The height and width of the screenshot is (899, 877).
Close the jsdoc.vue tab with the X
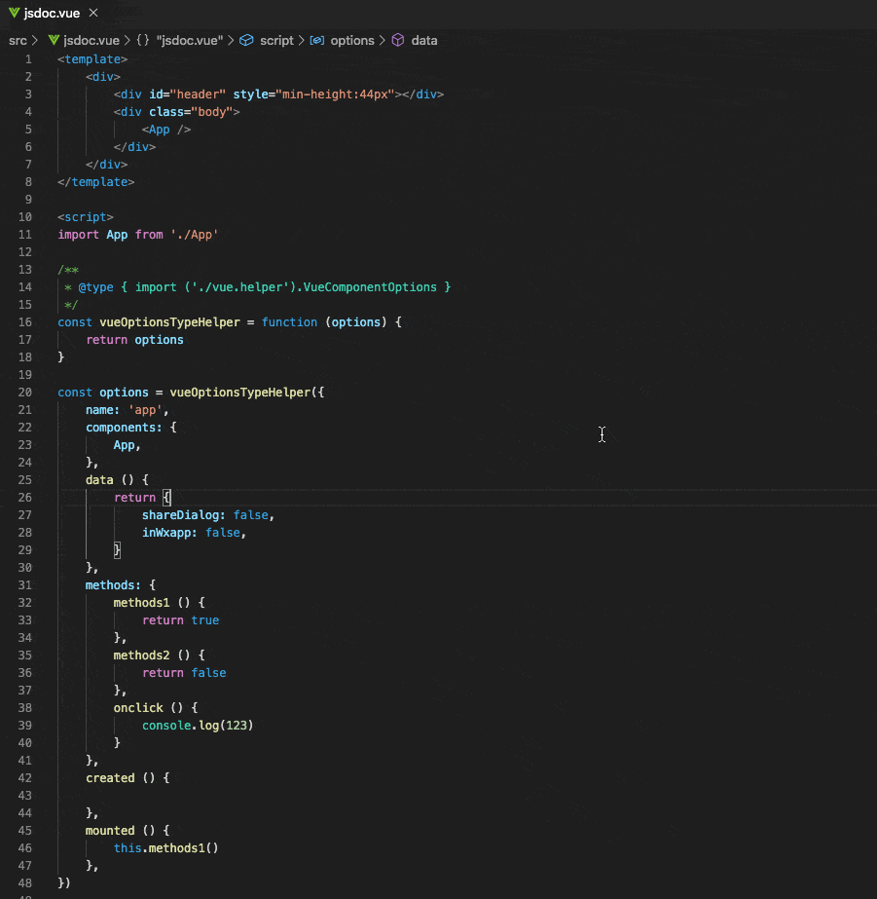(92, 13)
